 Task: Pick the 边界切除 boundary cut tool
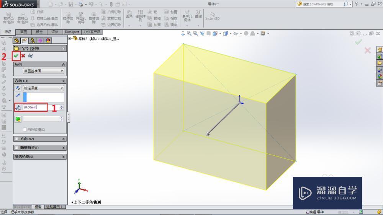coord(111,24)
